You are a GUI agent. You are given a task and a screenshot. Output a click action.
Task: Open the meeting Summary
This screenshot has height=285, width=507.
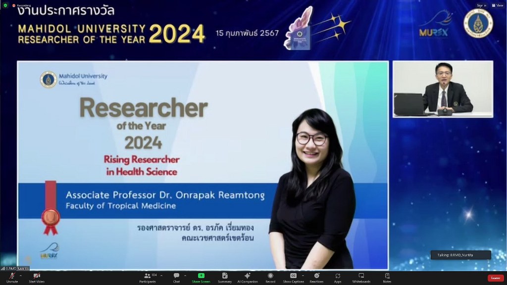tap(225, 277)
